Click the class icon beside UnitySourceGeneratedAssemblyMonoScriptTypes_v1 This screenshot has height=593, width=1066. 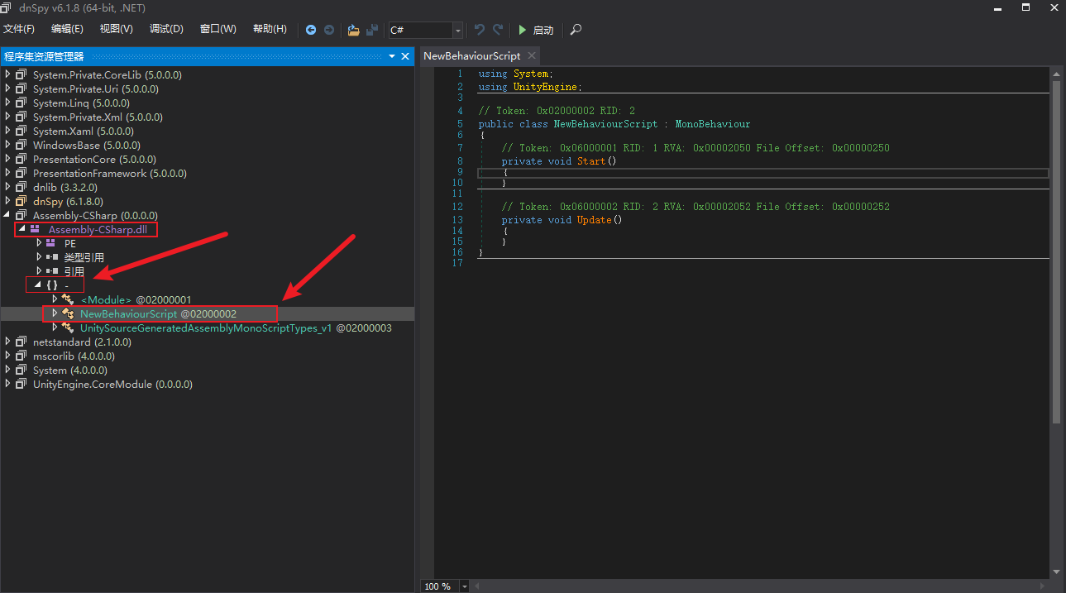(x=68, y=328)
